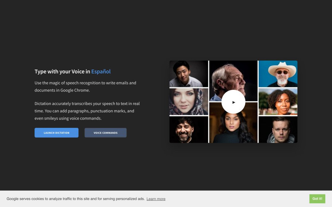Image resolution: width=332 pixels, height=207 pixels.
Task: Click the 'documents in Google Chrome' text line
Action: pyautogui.click(x=62, y=90)
